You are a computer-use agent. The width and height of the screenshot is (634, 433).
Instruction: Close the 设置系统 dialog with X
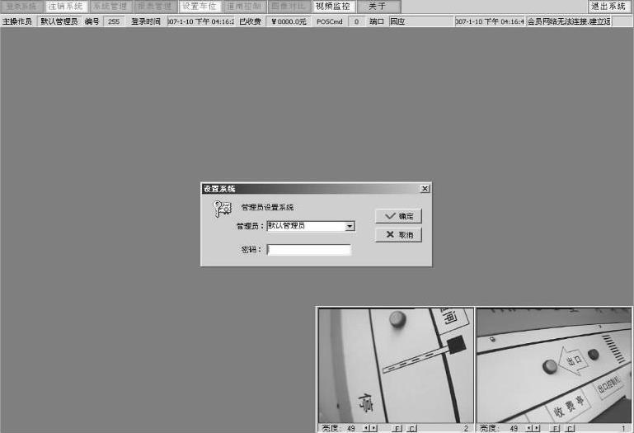(x=425, y=189)
